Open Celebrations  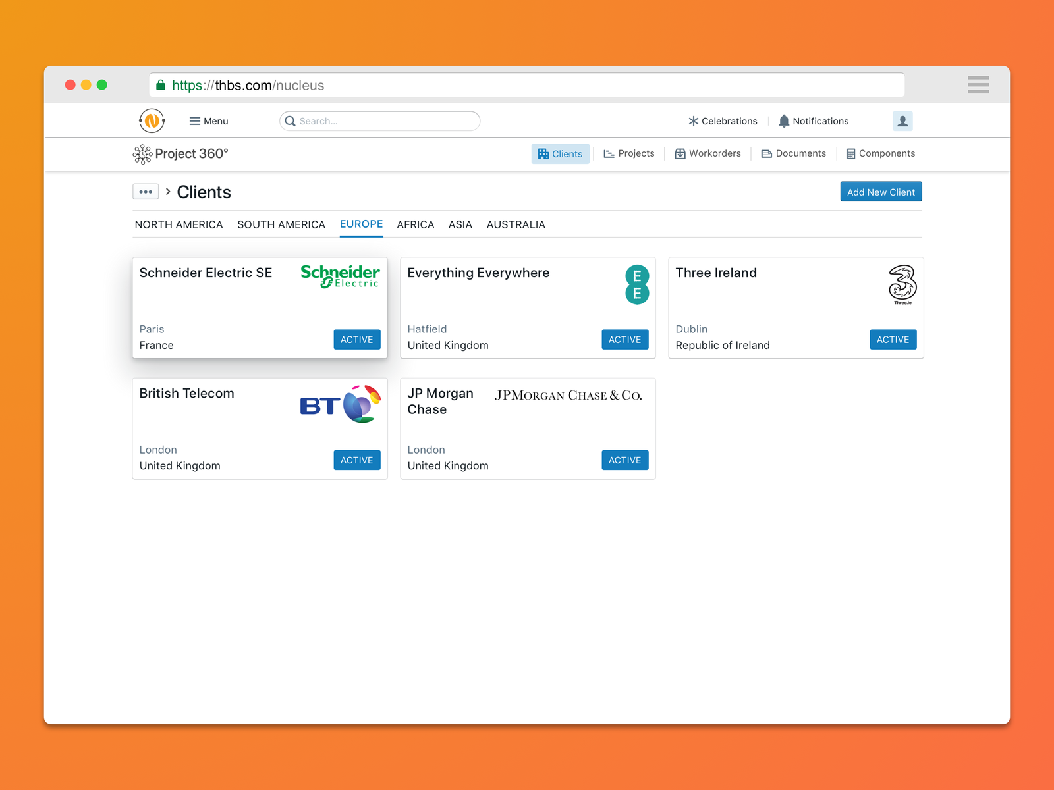coord(723,121)
